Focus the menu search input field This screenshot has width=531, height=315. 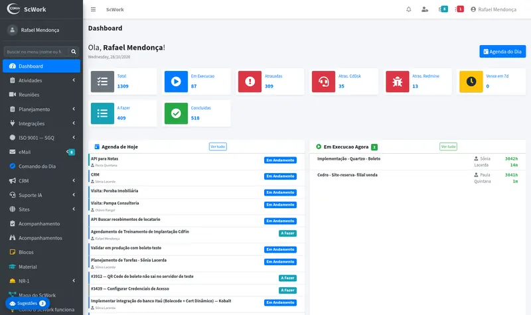coord(37,52)
